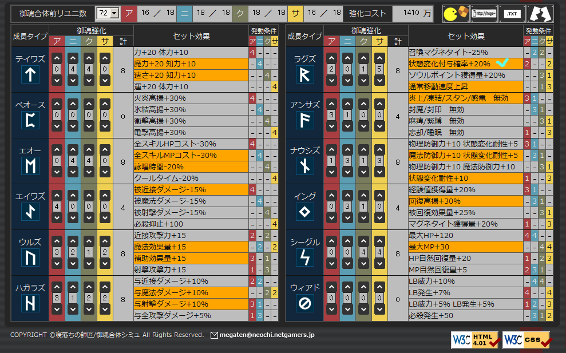
Task: Decrease ナウシズ サ value with down arrow
Action: (379, 172)
